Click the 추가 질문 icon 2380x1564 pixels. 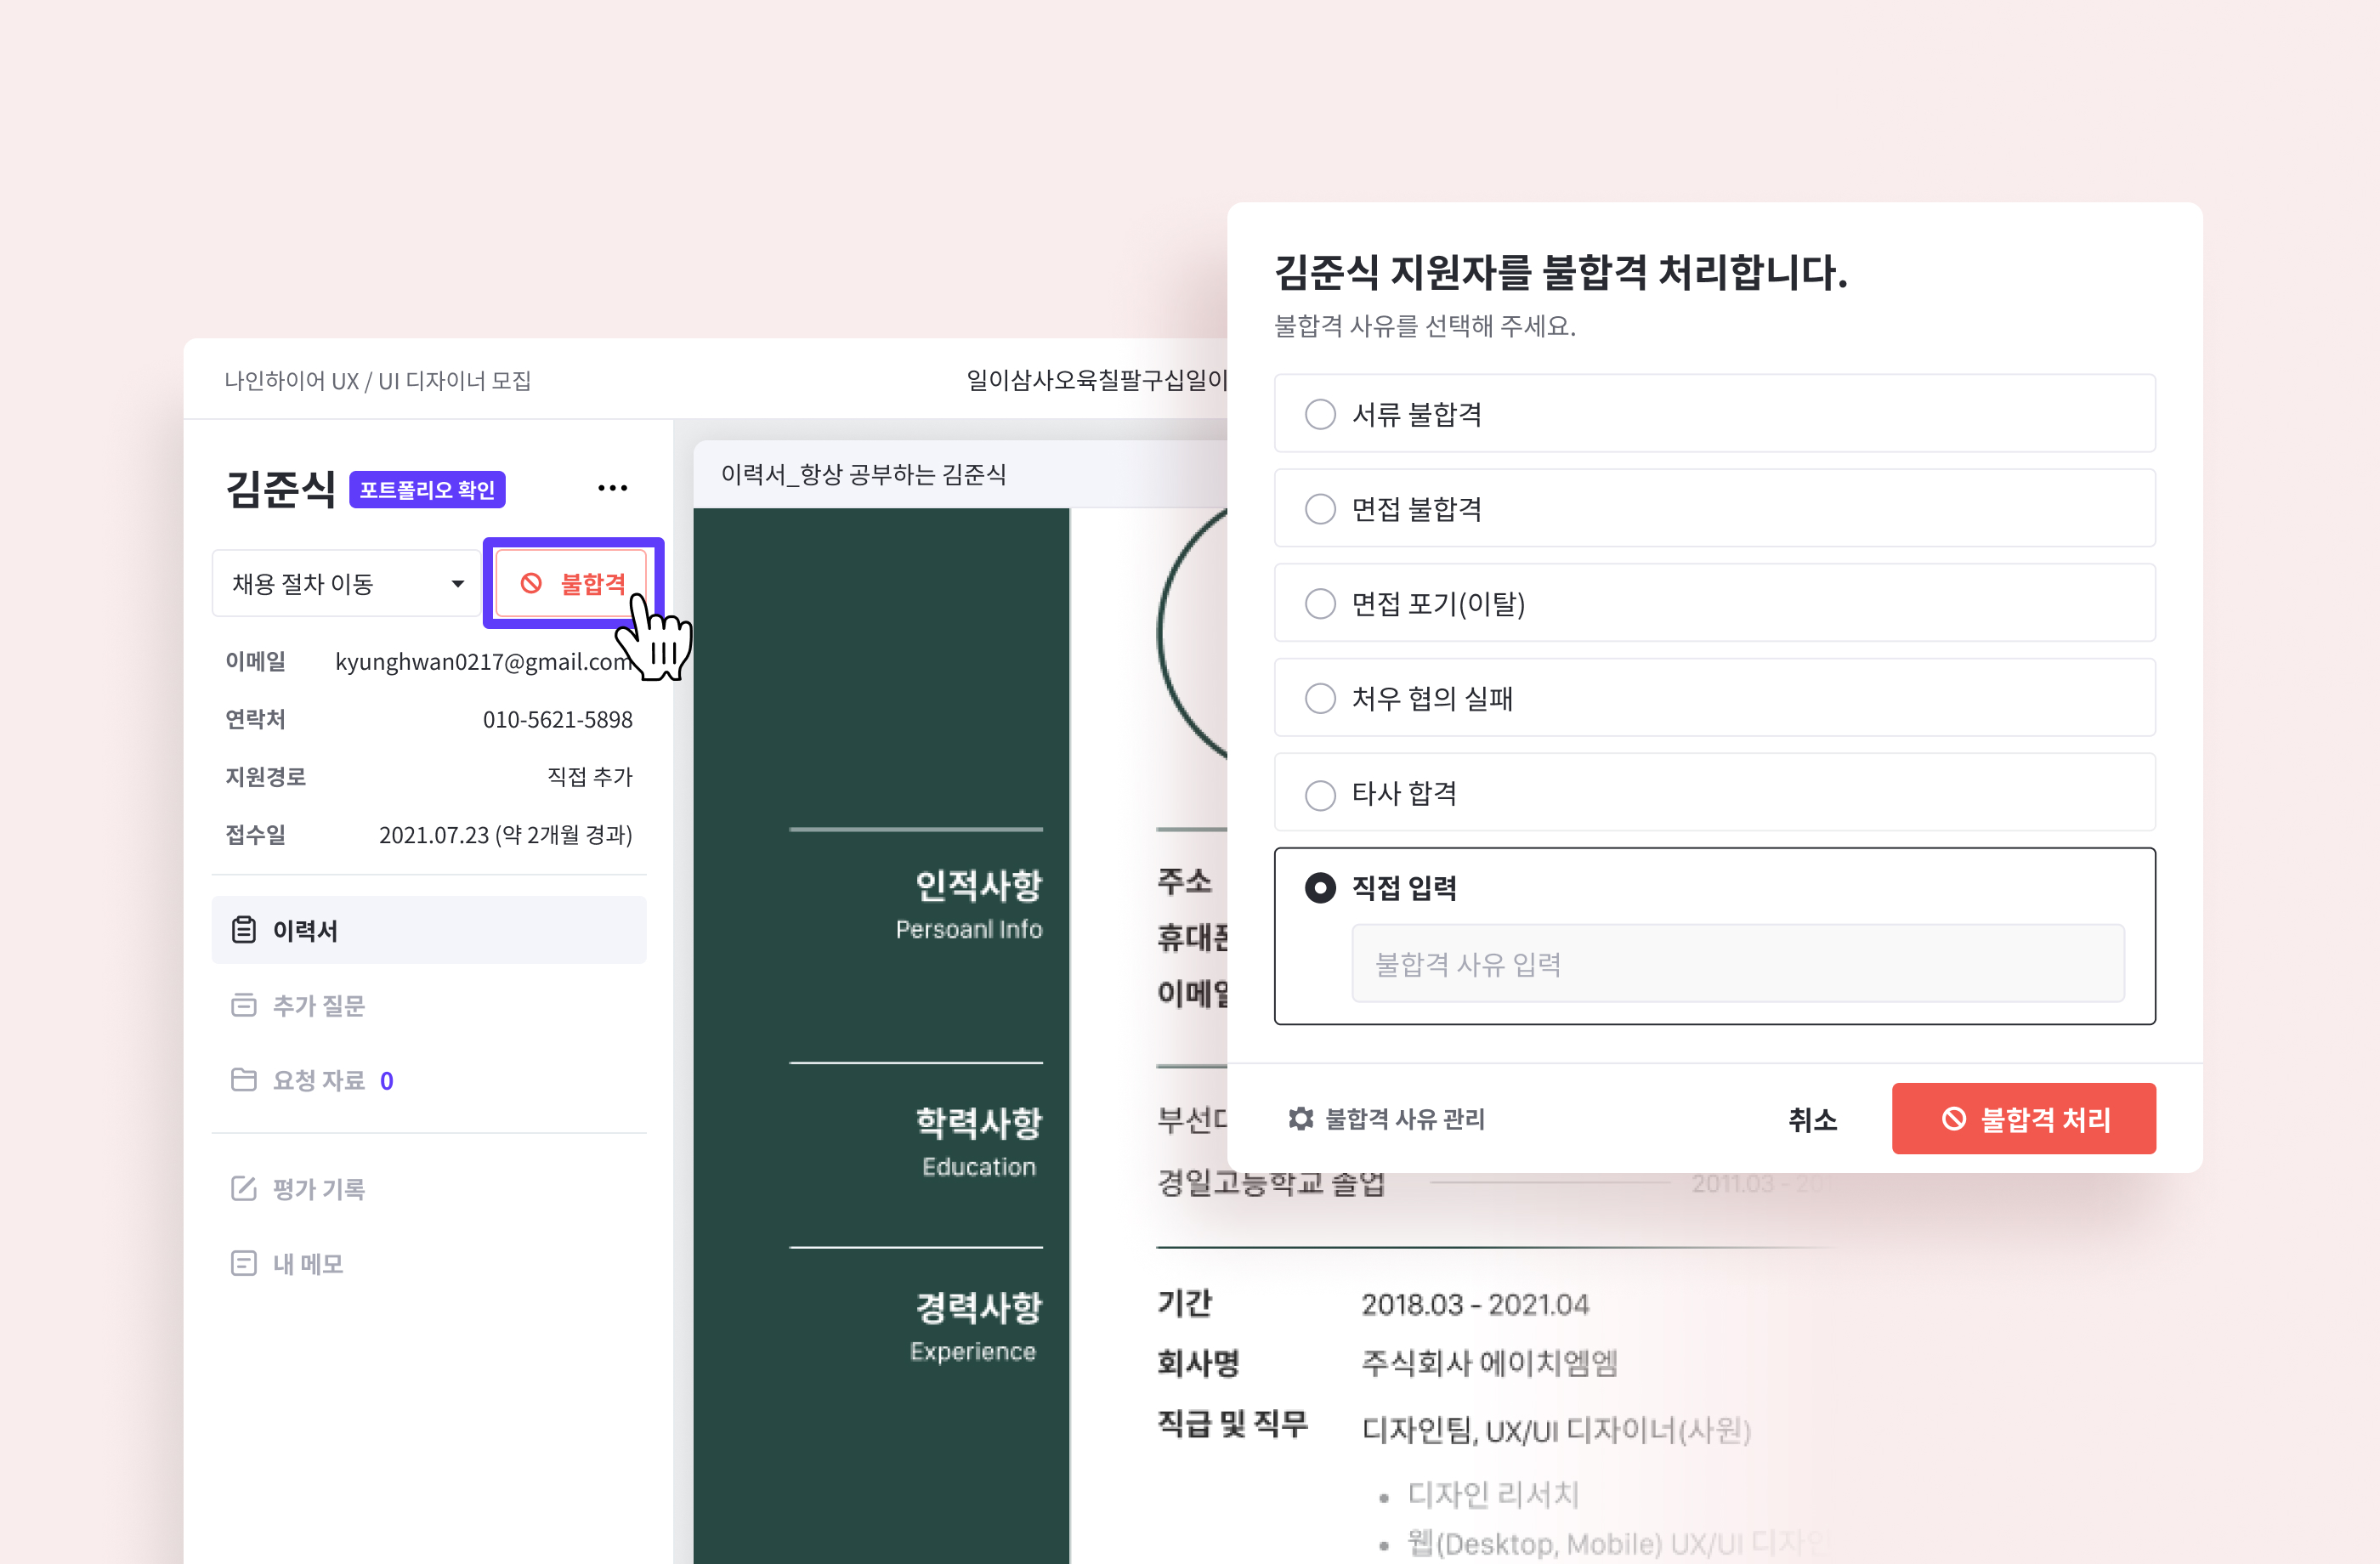[243, 1005]
